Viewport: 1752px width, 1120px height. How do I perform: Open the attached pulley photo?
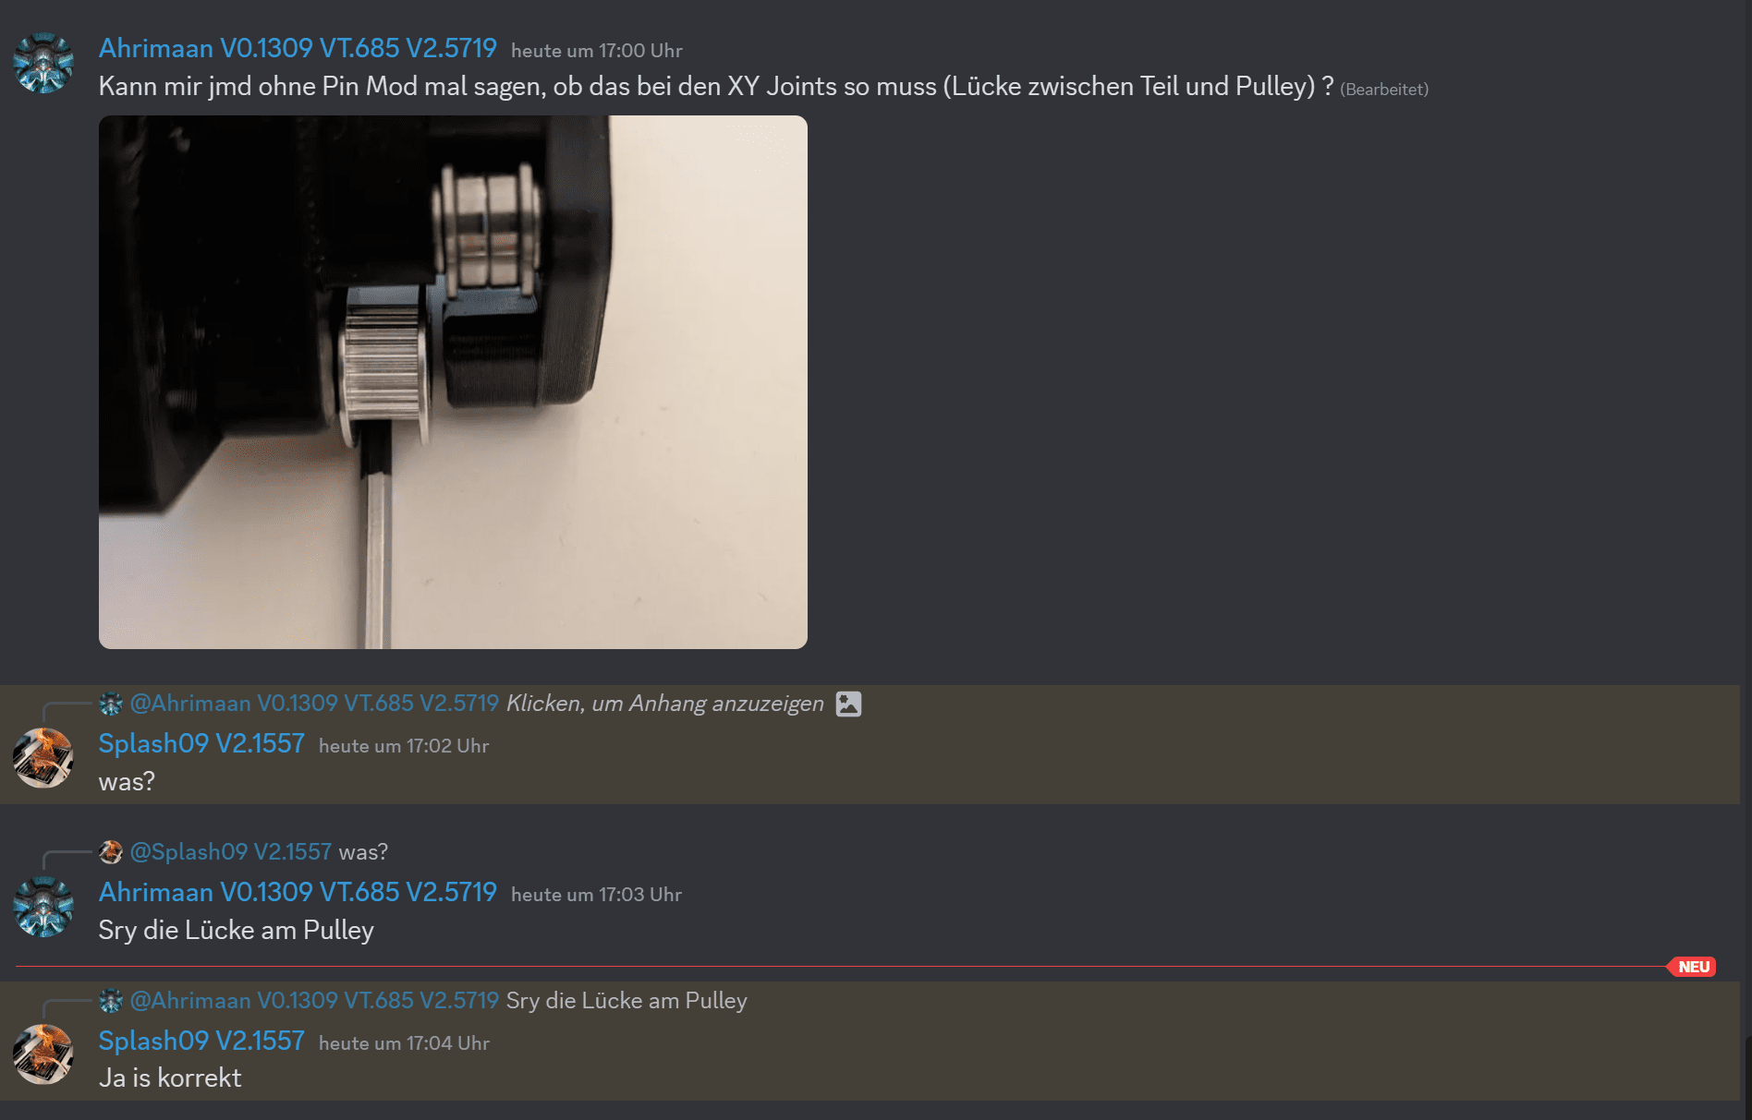click(453, 382)
